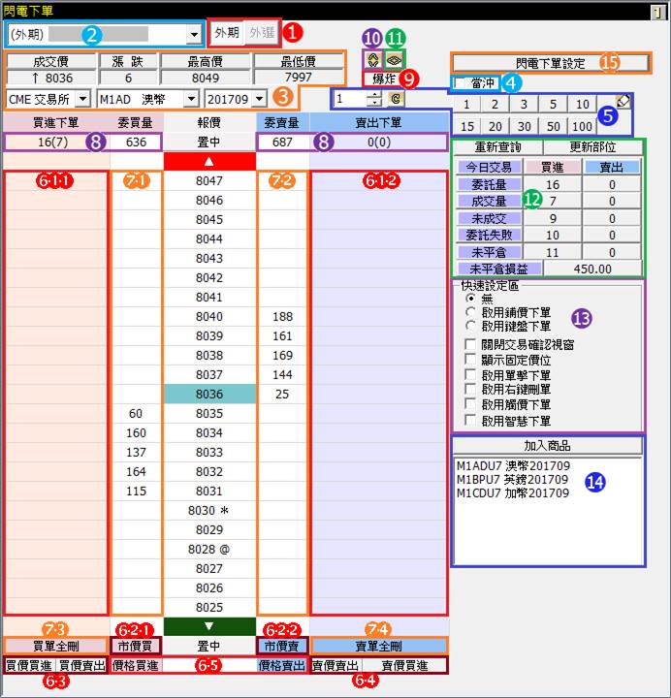Screen dimensions: 671x698
Task: Click 賣單全刪 to cancel all sells
Action: click(x=378, y=646)
